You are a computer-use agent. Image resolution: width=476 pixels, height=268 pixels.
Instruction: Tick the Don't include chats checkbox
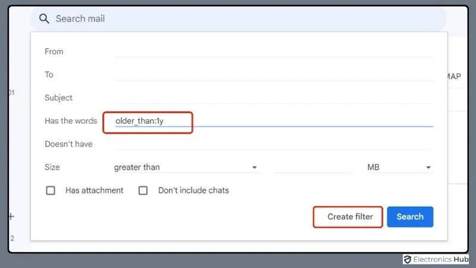point(143,191)
